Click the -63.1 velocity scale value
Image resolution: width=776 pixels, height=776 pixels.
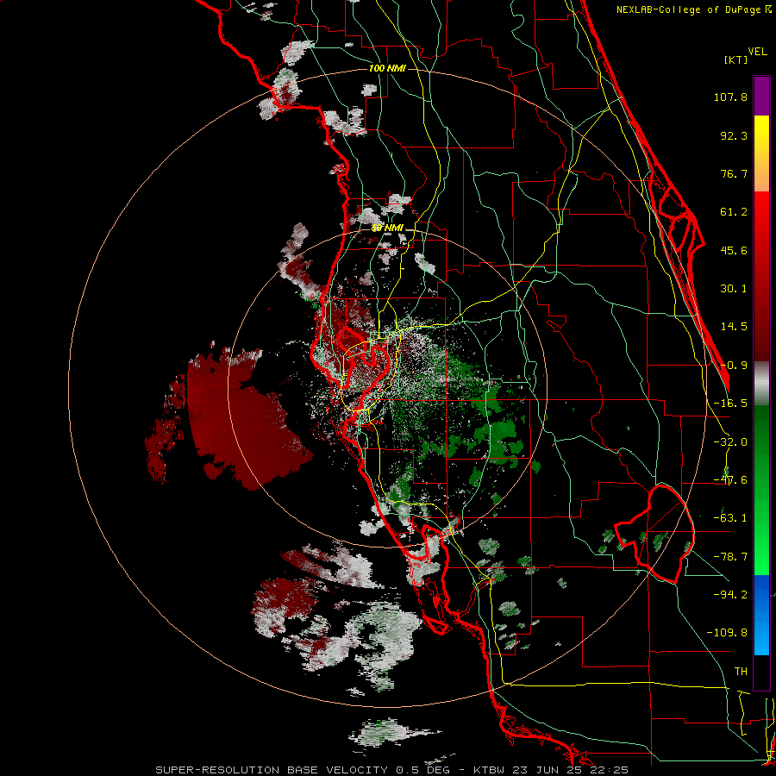(730, 518)
